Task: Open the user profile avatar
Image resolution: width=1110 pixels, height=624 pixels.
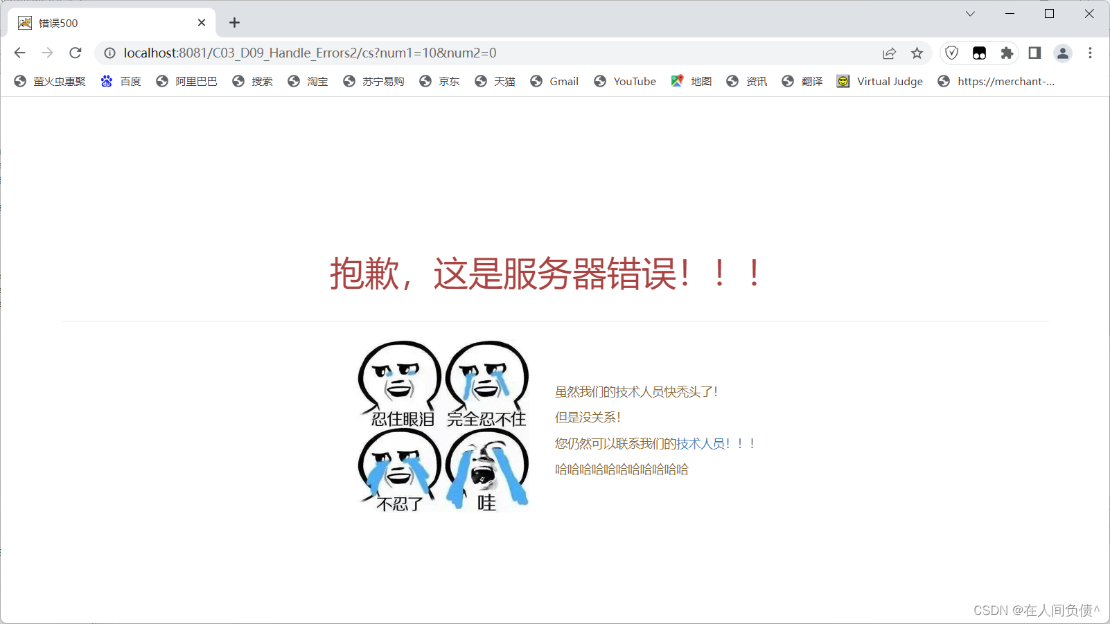Action: tap(1062, 53)
